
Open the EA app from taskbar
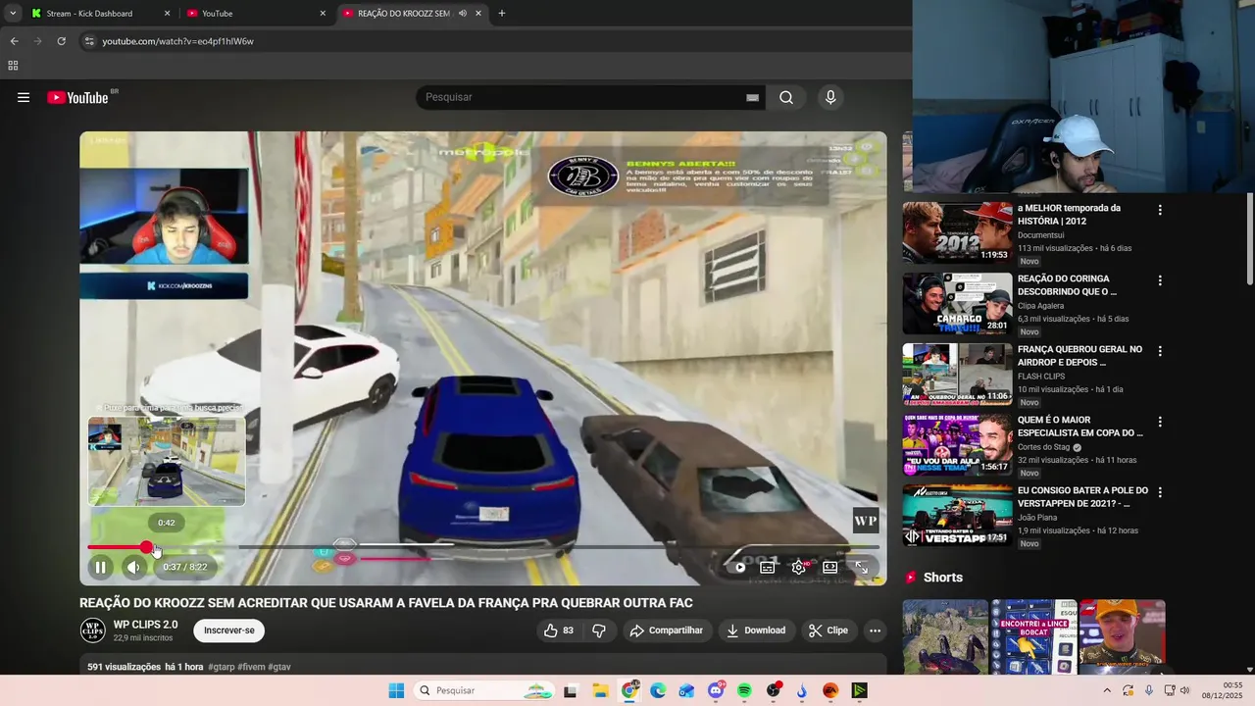(x=830, y=690)
